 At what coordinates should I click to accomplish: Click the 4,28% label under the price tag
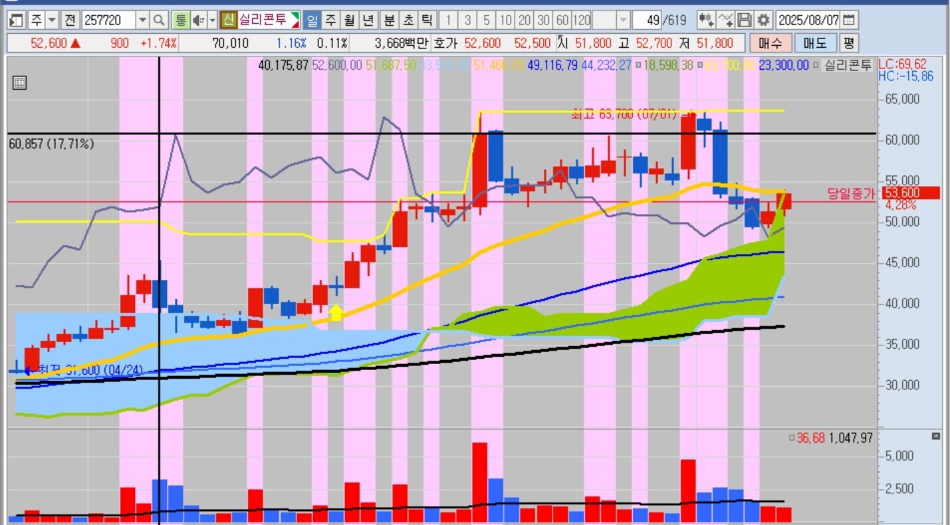pyautogui.click(x=901, y=205)
